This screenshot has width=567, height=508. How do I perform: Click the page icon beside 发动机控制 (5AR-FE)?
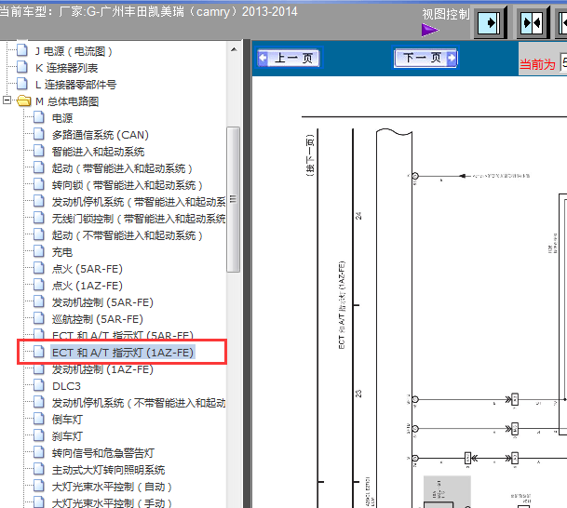39,301
